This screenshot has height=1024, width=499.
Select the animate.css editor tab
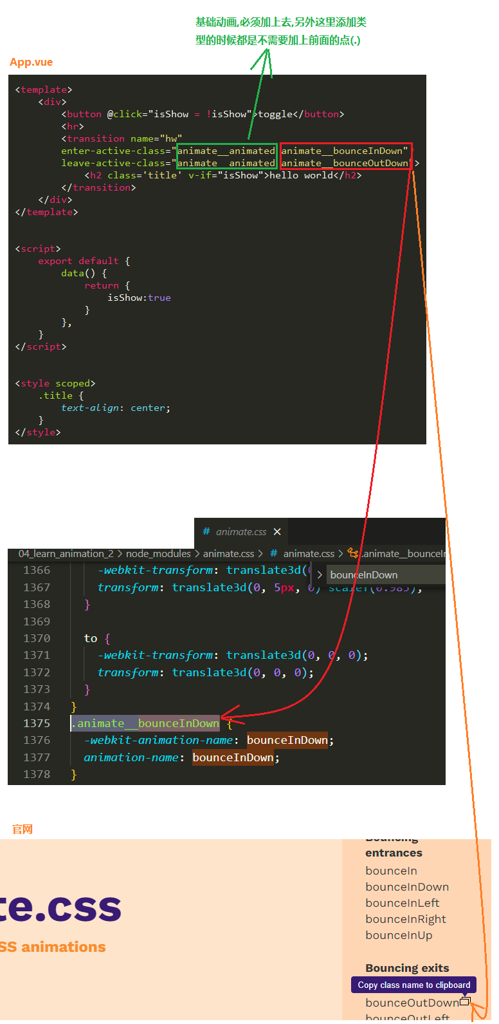pos(240,532)
